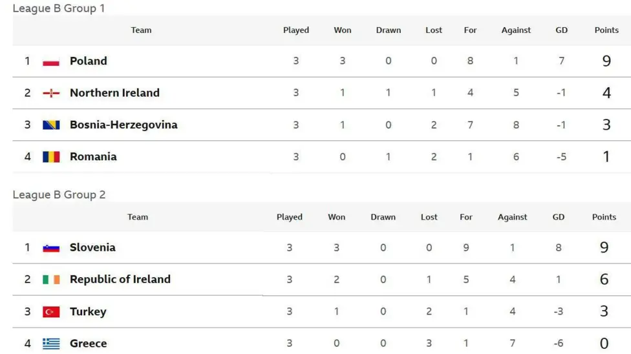
Task: Select the Slovenia team name
Action: pos(92,247)
